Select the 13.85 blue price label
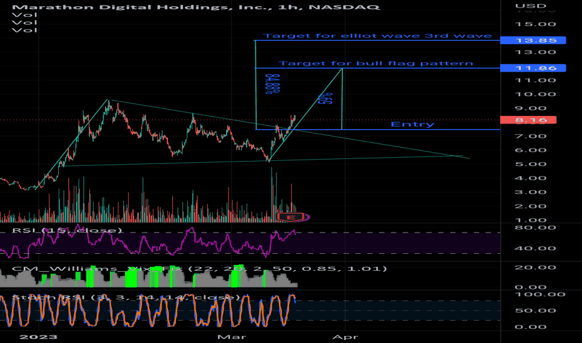 click(x=533, y=40)
